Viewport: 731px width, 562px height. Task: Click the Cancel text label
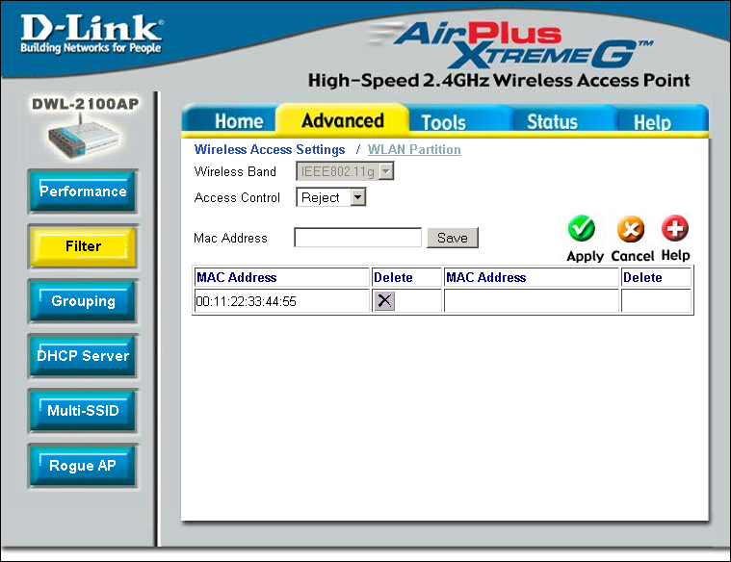(633, 256)
